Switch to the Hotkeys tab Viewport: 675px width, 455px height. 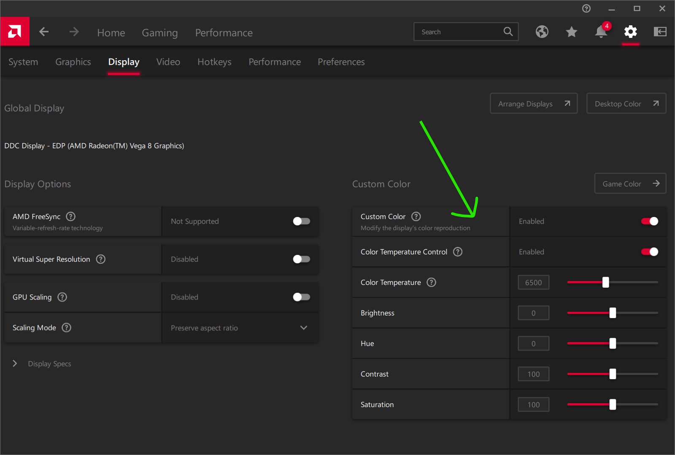click(x=214, y=62)
